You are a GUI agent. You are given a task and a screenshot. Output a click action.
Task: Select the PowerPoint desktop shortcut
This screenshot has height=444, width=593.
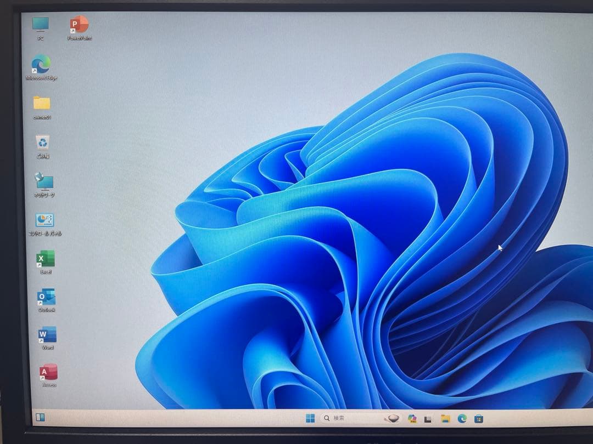79,25
